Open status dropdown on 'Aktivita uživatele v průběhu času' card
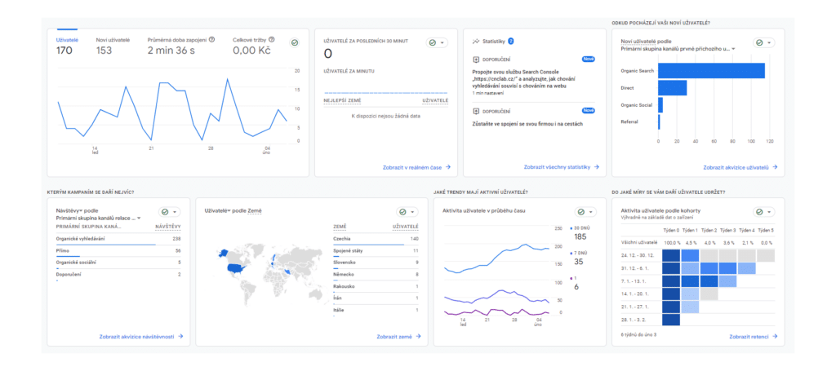This screenshot has height=371, width=836. tap(585, 212)
